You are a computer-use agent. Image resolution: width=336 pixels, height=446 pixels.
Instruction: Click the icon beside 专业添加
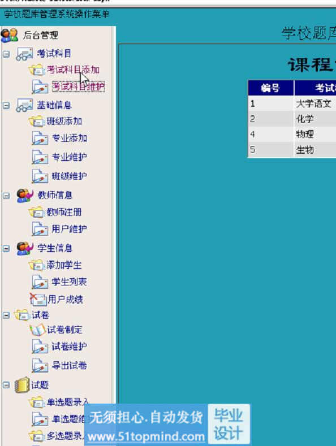[x=40, y=138]
